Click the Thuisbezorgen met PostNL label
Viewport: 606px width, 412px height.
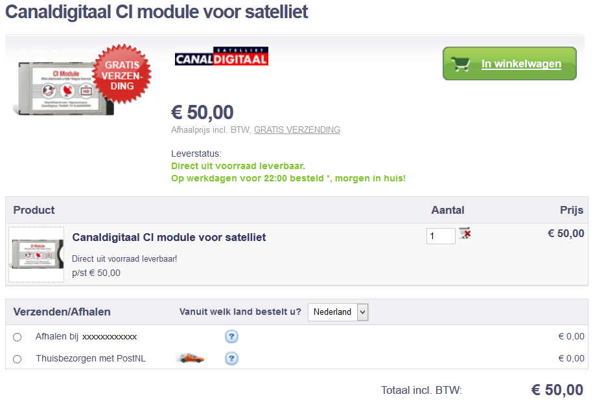[91, 359]
